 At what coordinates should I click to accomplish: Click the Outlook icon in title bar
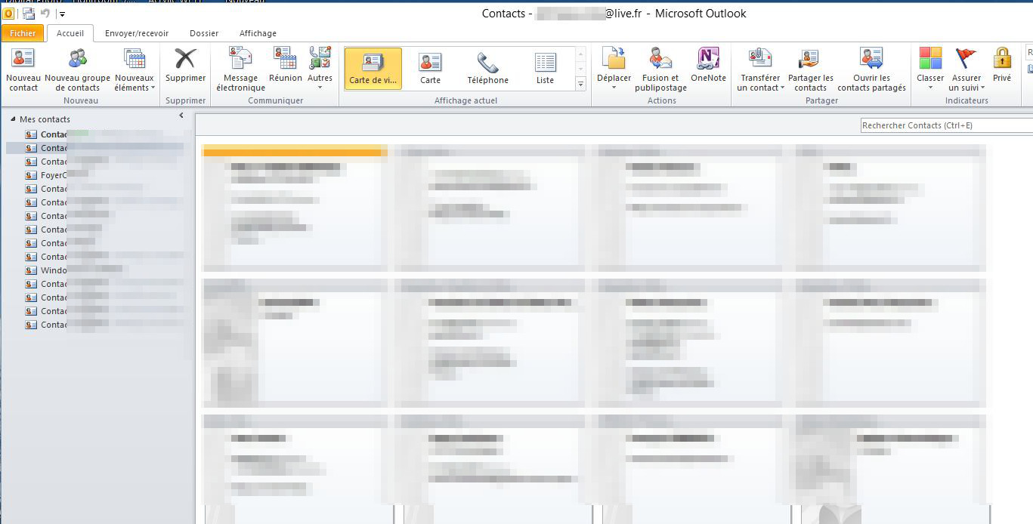[9, 14]
